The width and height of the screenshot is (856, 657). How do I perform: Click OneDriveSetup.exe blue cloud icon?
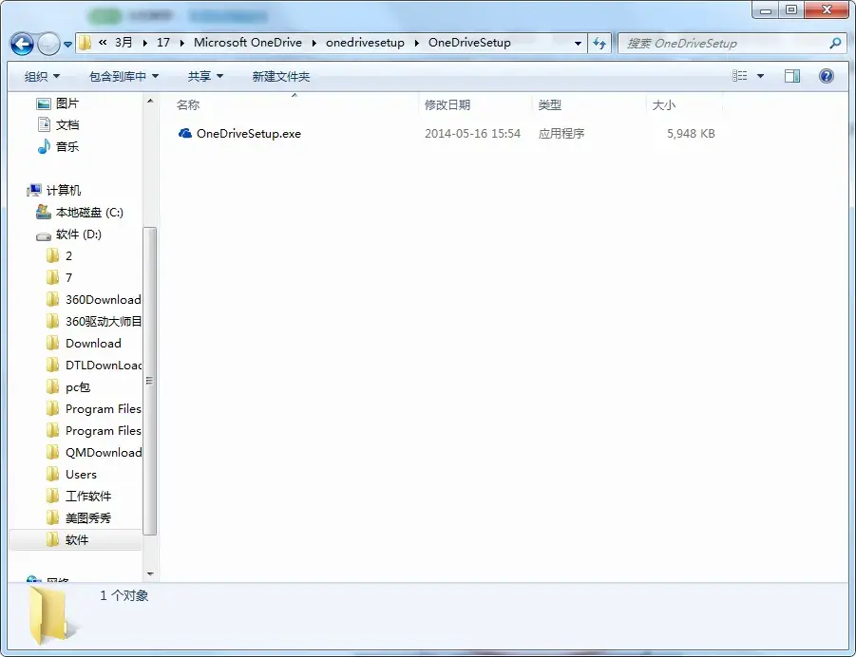[185, 133]
